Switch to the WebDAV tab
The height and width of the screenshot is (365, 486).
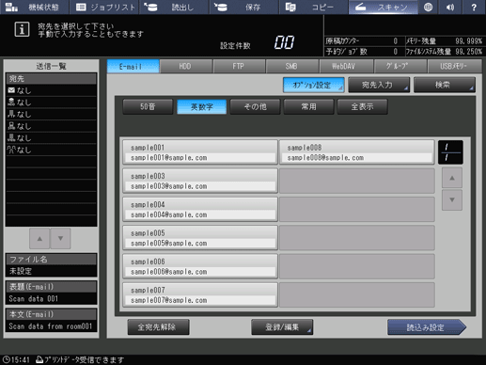click(x=346, y=66)
